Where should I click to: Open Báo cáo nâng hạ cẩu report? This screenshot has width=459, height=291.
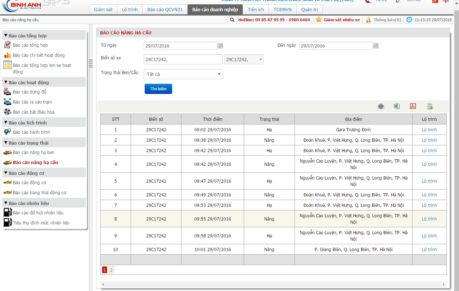coord(35,162)
